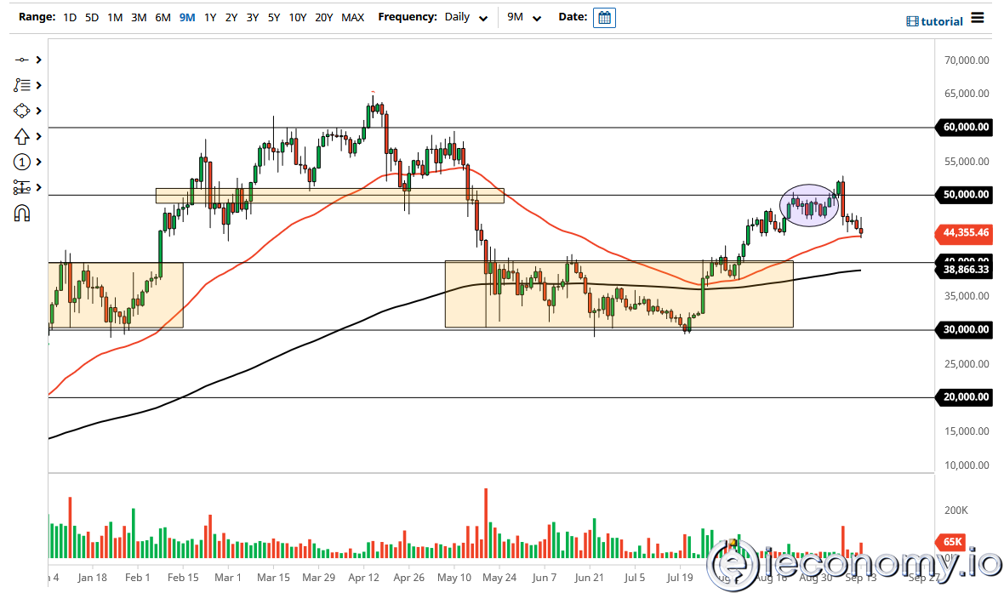This screenshot has height=593, width=1004.
Task: Switch range to 6M
Action: click(163, 17)
